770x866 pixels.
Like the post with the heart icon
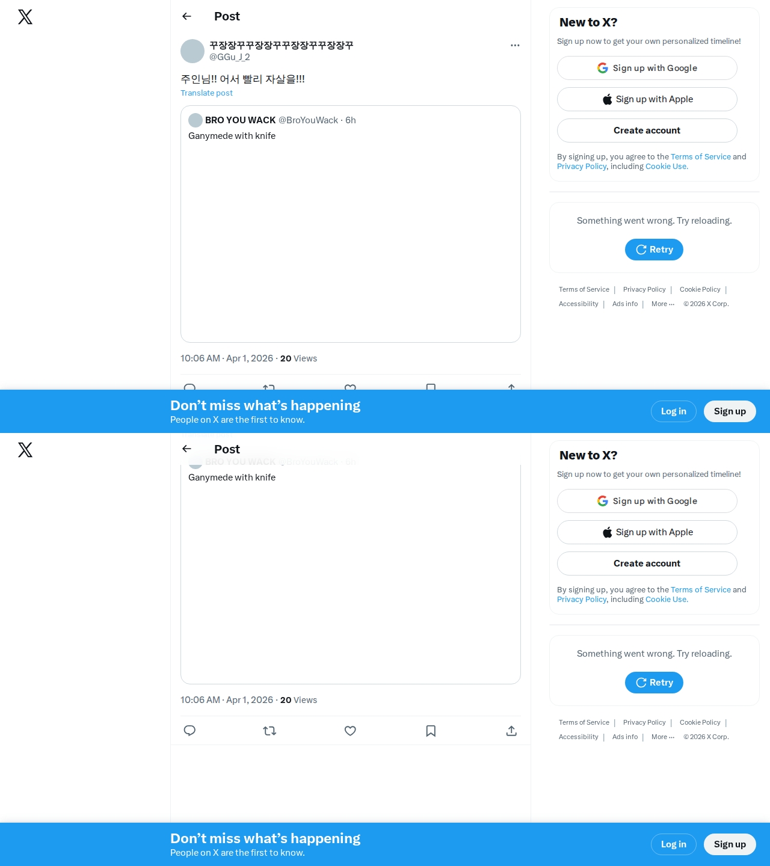pyautogui.click(x=350, y=731)
